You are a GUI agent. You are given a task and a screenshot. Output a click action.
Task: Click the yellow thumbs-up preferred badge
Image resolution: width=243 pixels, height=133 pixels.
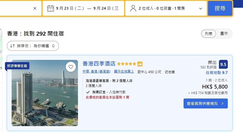click(x=140, y=64)
